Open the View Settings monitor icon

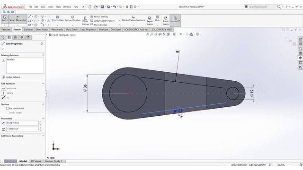(197, 34)
